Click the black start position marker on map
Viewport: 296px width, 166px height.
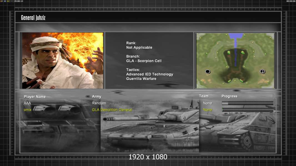pyautogui.click(x=208, y=71)
